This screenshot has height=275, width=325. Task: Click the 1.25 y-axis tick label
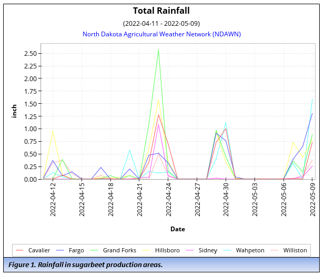pos(31,116)
